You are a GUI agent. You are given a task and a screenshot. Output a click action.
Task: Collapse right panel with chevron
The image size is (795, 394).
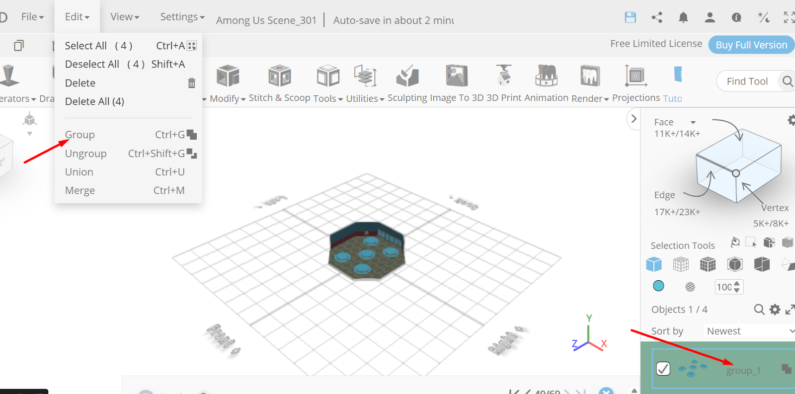[634, 119]
